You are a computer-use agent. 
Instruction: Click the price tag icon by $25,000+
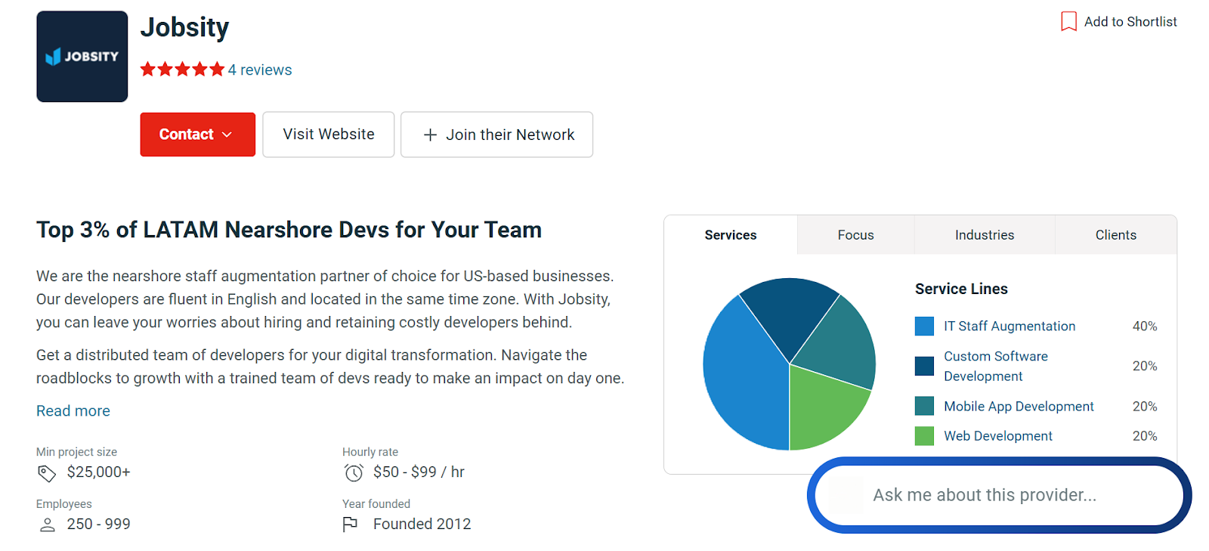[47, 473]
